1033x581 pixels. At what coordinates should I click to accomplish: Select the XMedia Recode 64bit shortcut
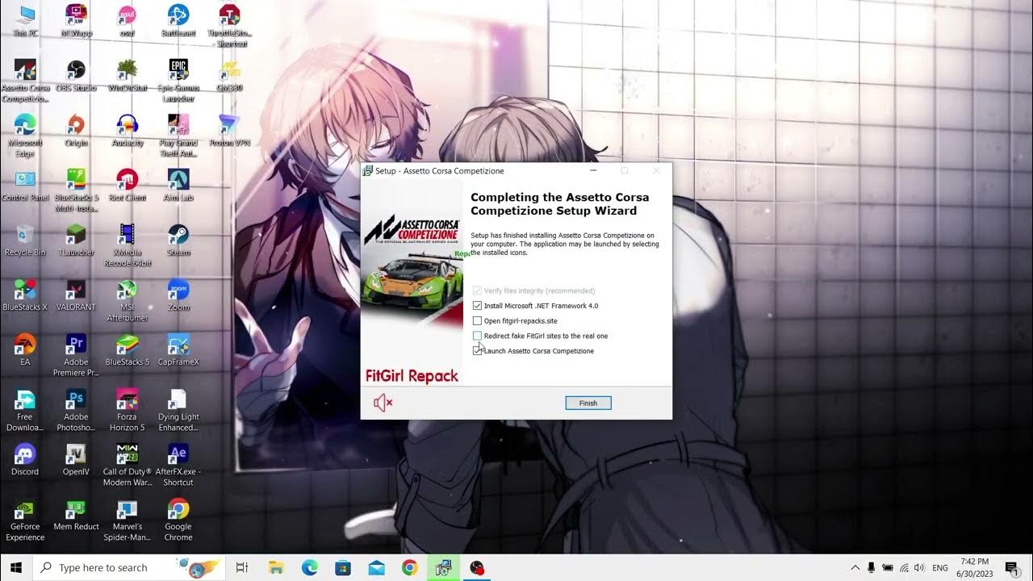tap(127, 245)
